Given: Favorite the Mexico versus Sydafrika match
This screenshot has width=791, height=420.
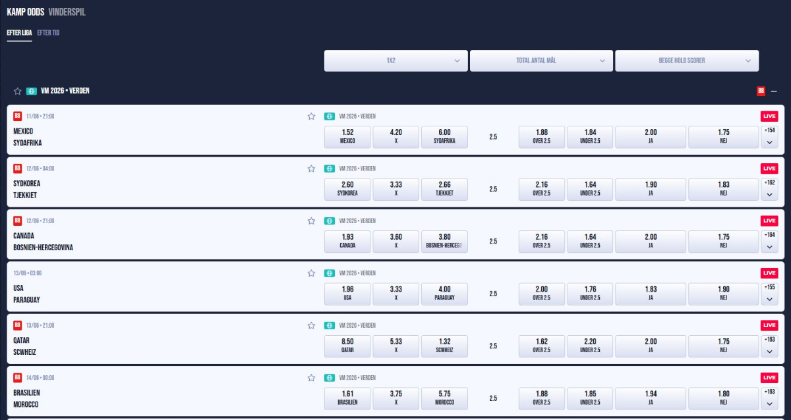Looking at the screenshot, I should [x=311, y=116].
